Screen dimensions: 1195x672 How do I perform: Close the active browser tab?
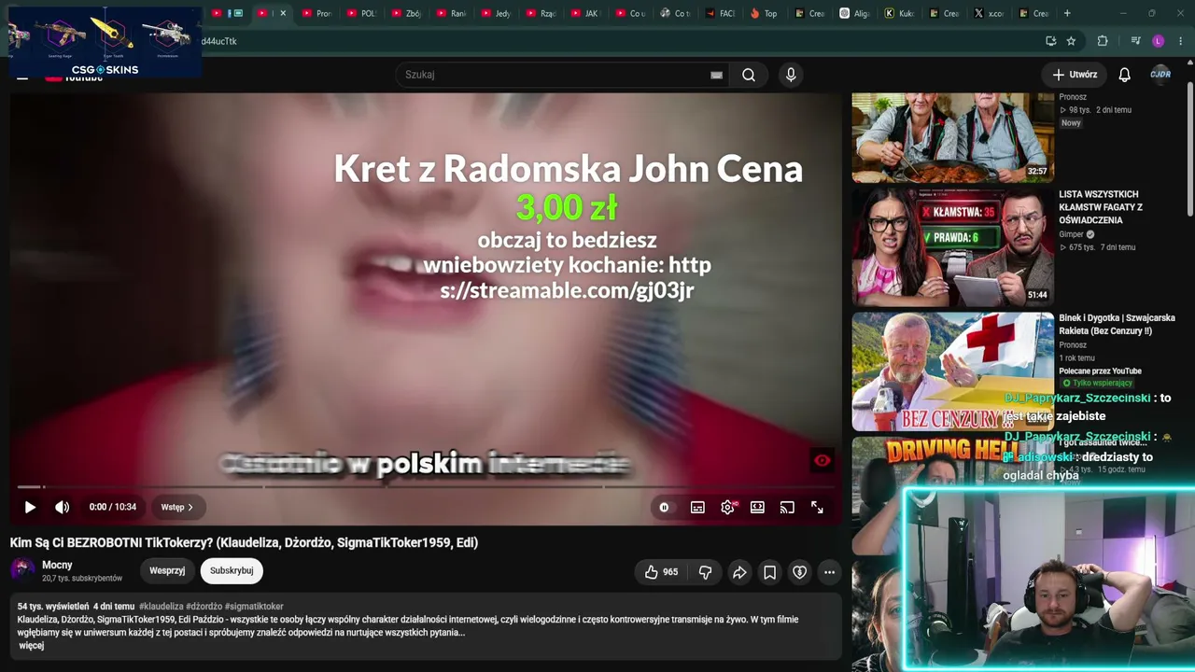click(283, 13)
